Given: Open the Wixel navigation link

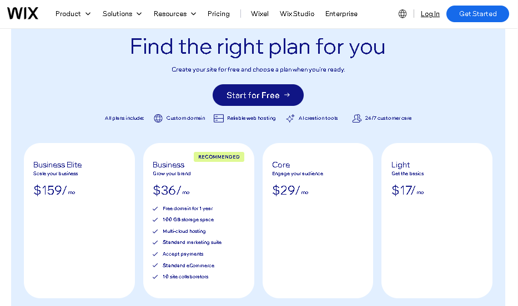Looking at the screenshot, I should click(x=260, y=14).
